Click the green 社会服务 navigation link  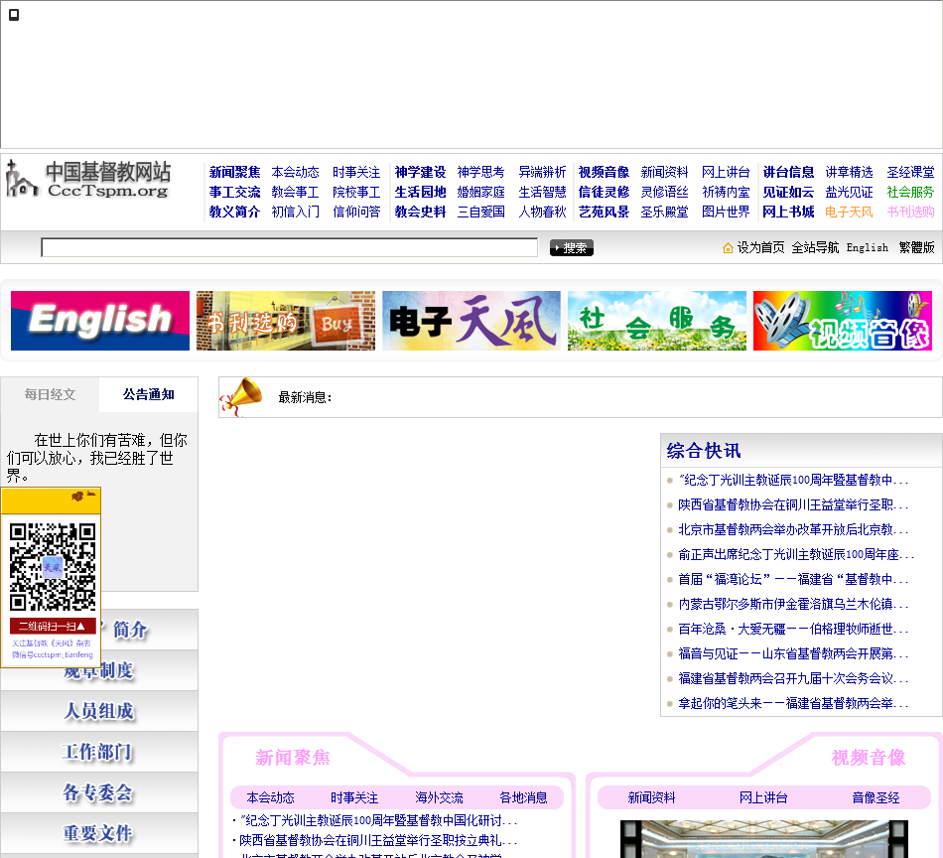(x=910, y=192)
